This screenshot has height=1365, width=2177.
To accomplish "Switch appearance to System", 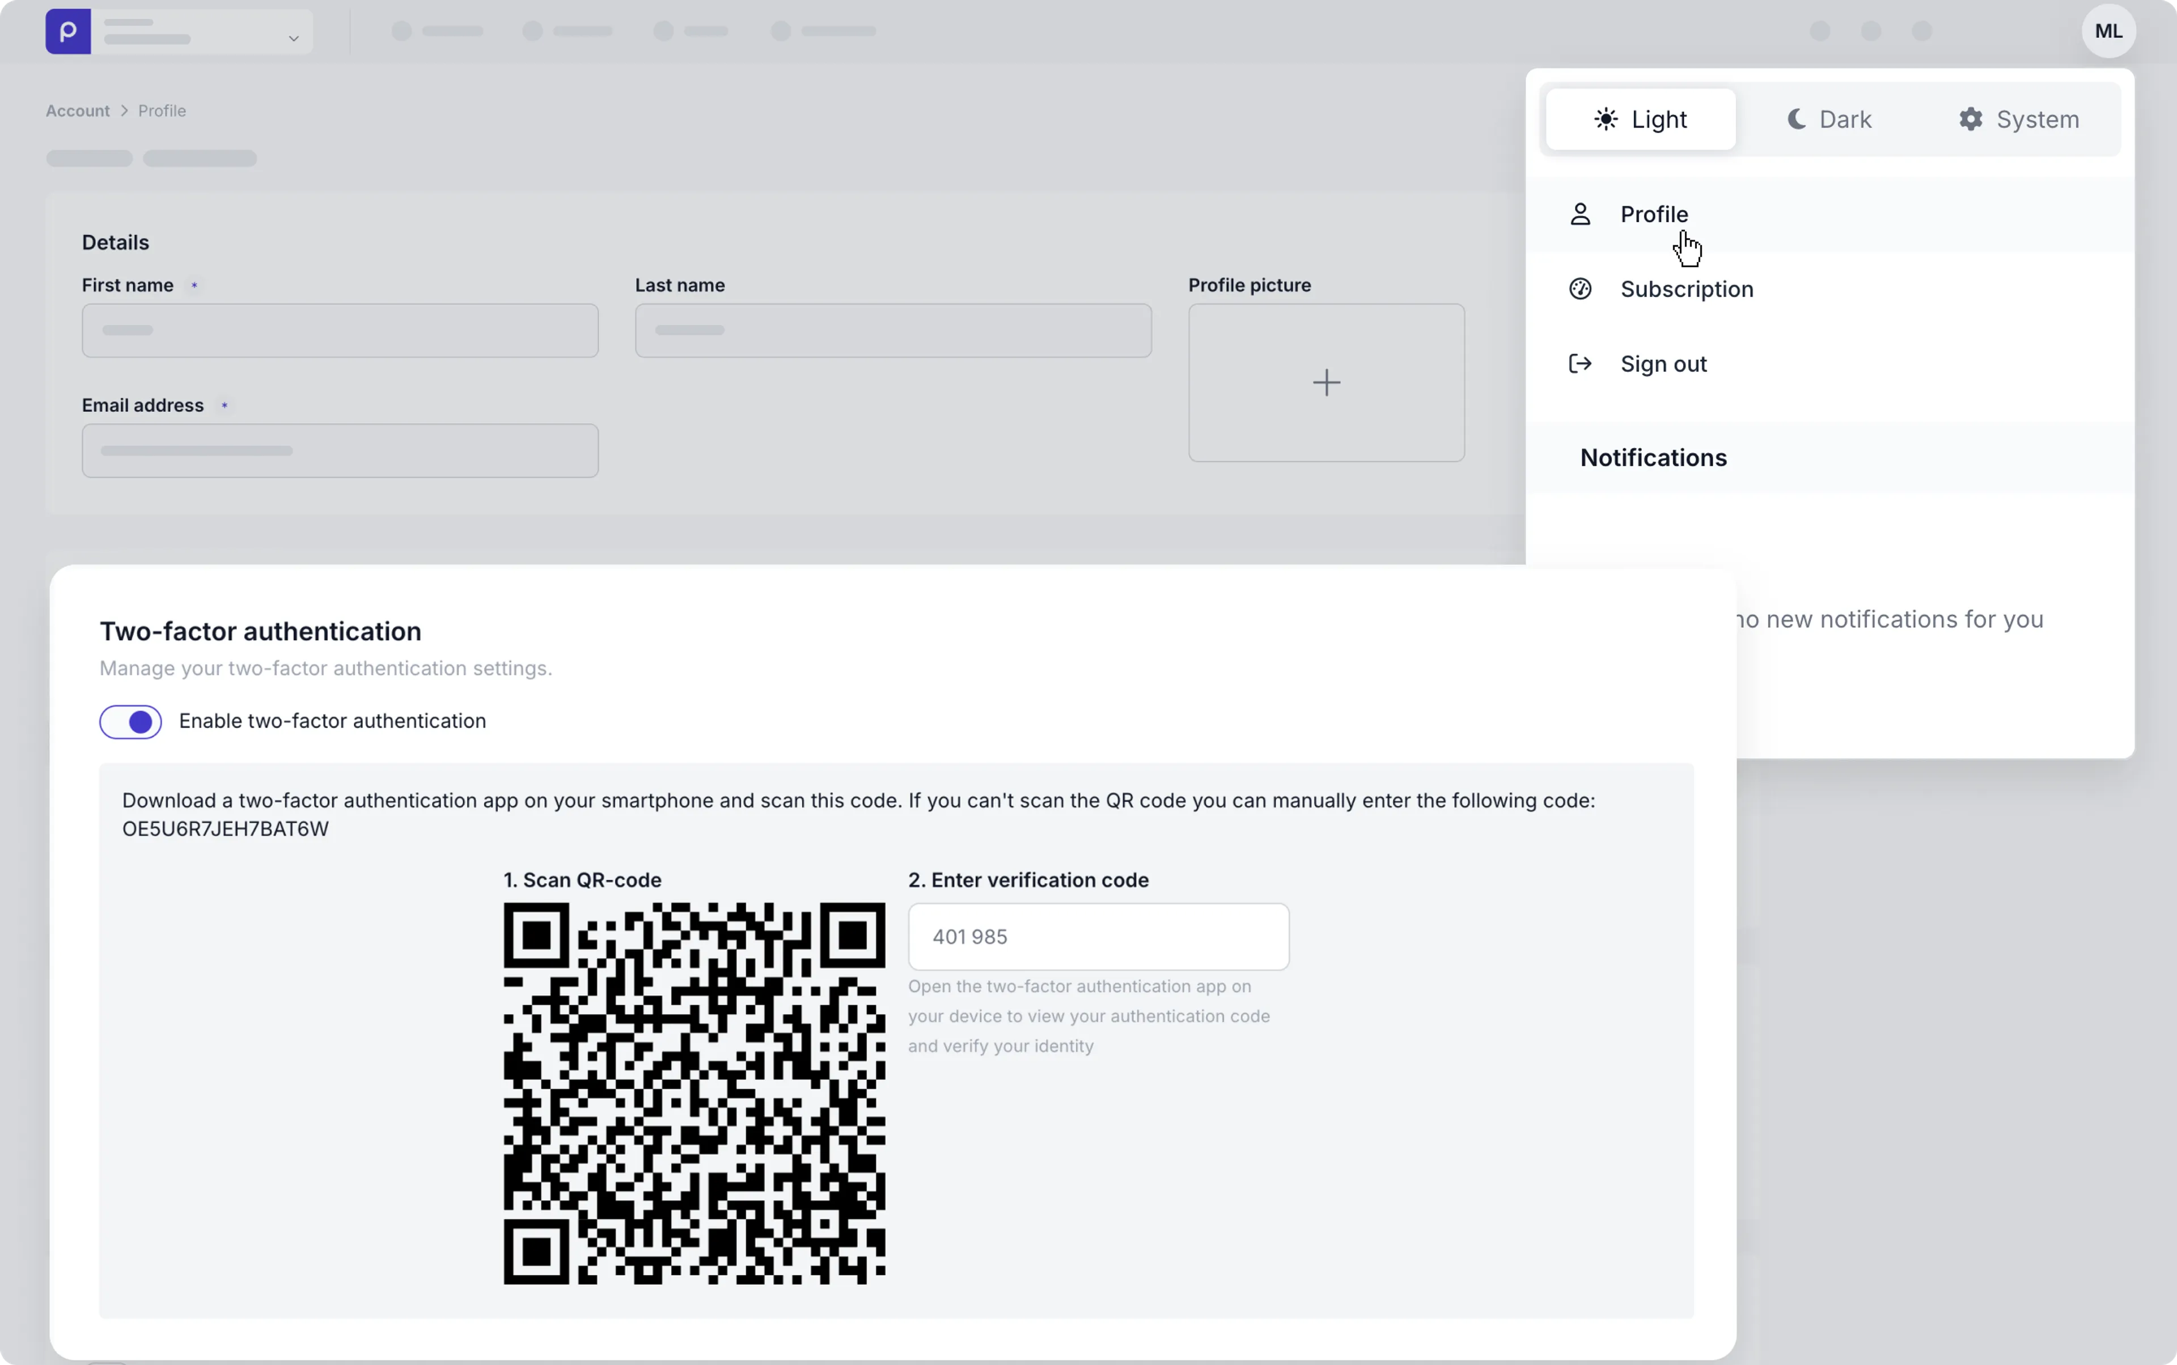I will click(2019, 118).
